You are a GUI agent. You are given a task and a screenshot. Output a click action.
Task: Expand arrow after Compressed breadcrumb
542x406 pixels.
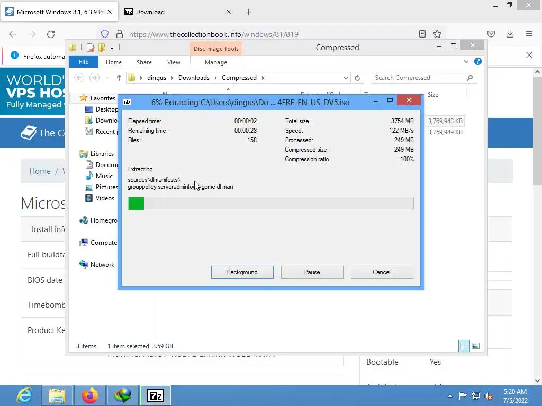[263, 78]
